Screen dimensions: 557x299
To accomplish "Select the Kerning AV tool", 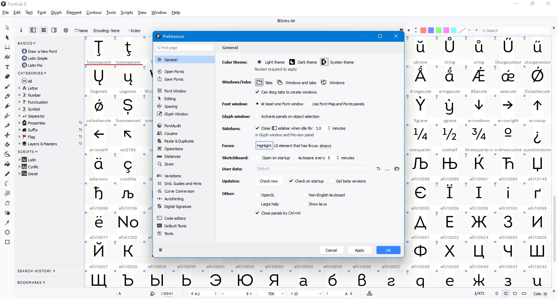I will pyautogui.click(x=7, y=57).
